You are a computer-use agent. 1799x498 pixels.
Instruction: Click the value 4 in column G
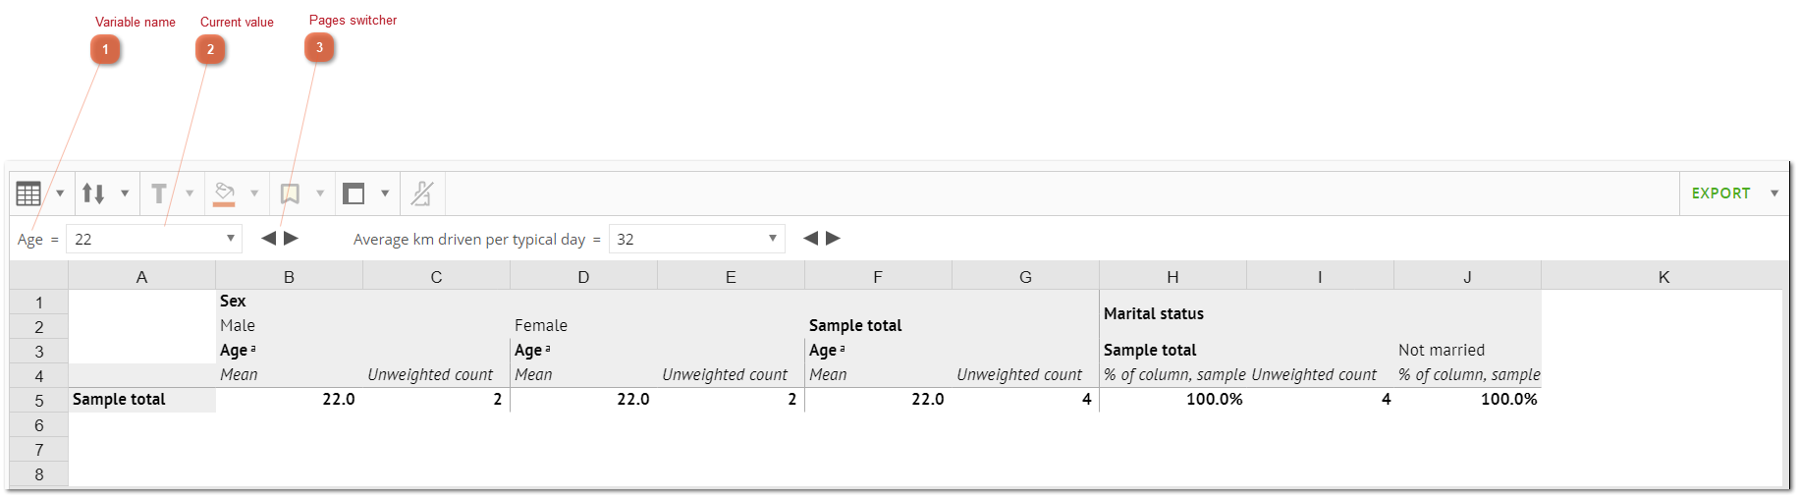[x=1087, y=400]
